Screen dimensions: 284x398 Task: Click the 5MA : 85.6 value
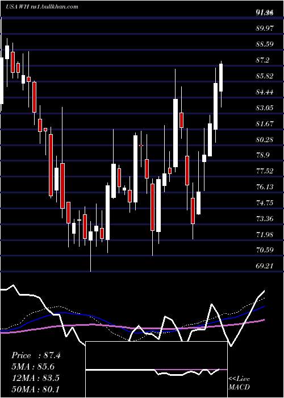tap(33, 367)
